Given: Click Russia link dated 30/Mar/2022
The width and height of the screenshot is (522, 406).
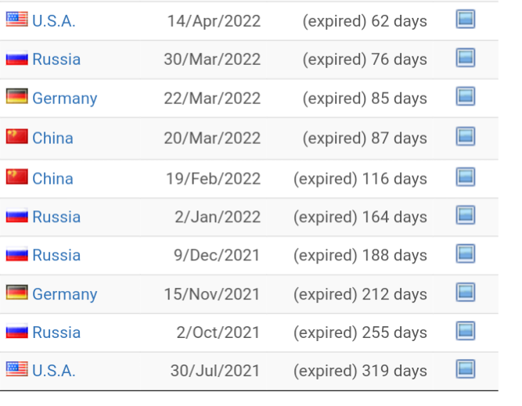Looking at the screenshot, I should (56, 59).
